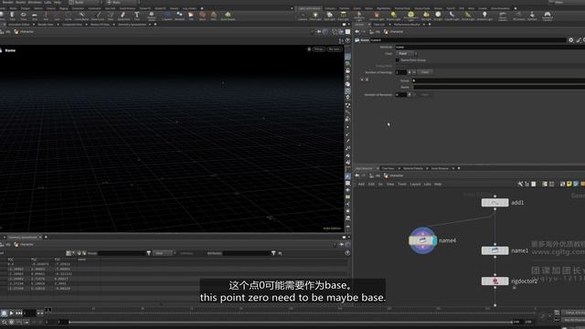This screenshot has width=585, height=329.
Task: Add a Volume Light from shelf
Action: [x=377, y=16]
